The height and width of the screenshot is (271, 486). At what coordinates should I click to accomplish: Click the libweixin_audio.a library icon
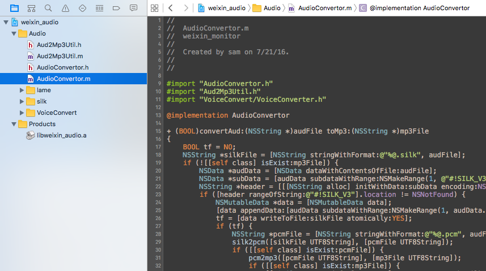pos(31,135)
